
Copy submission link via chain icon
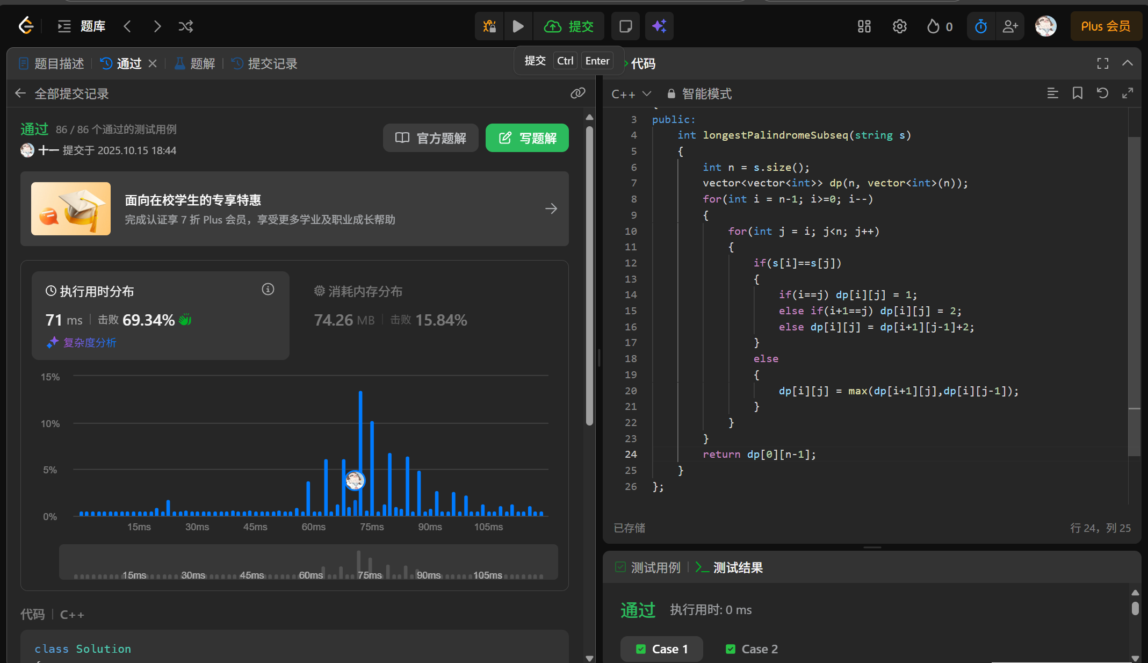click(577, 93)
